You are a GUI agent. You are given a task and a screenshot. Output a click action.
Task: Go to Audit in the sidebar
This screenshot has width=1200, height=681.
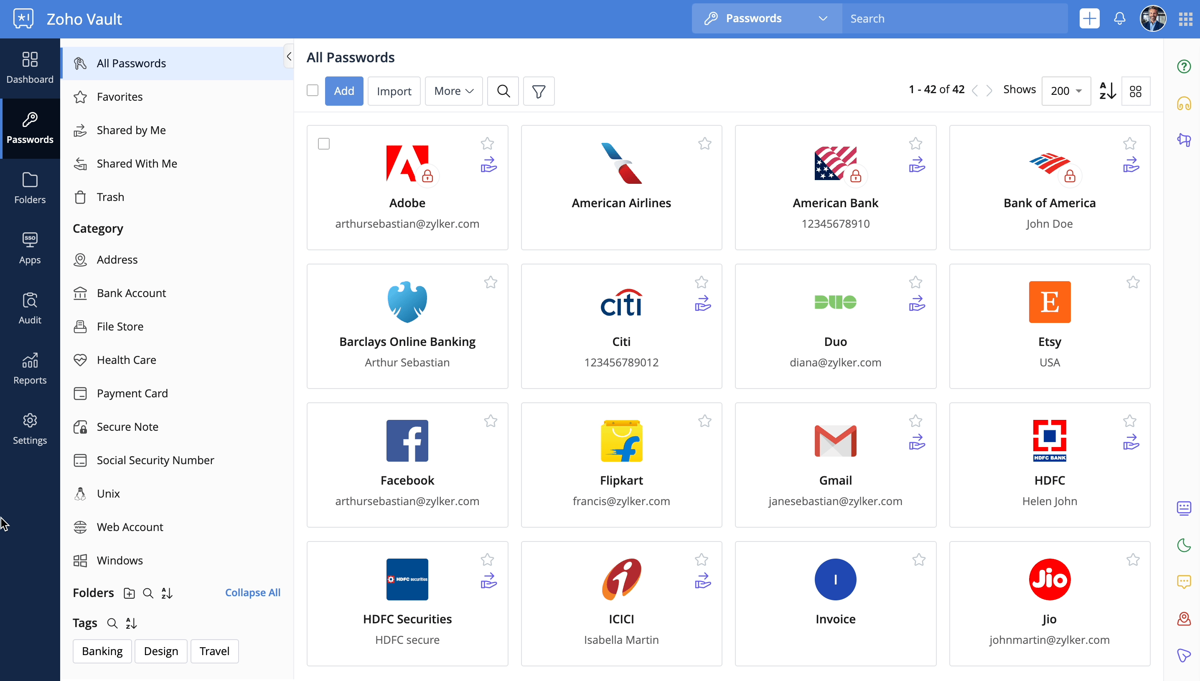click(x=30, y=308)
